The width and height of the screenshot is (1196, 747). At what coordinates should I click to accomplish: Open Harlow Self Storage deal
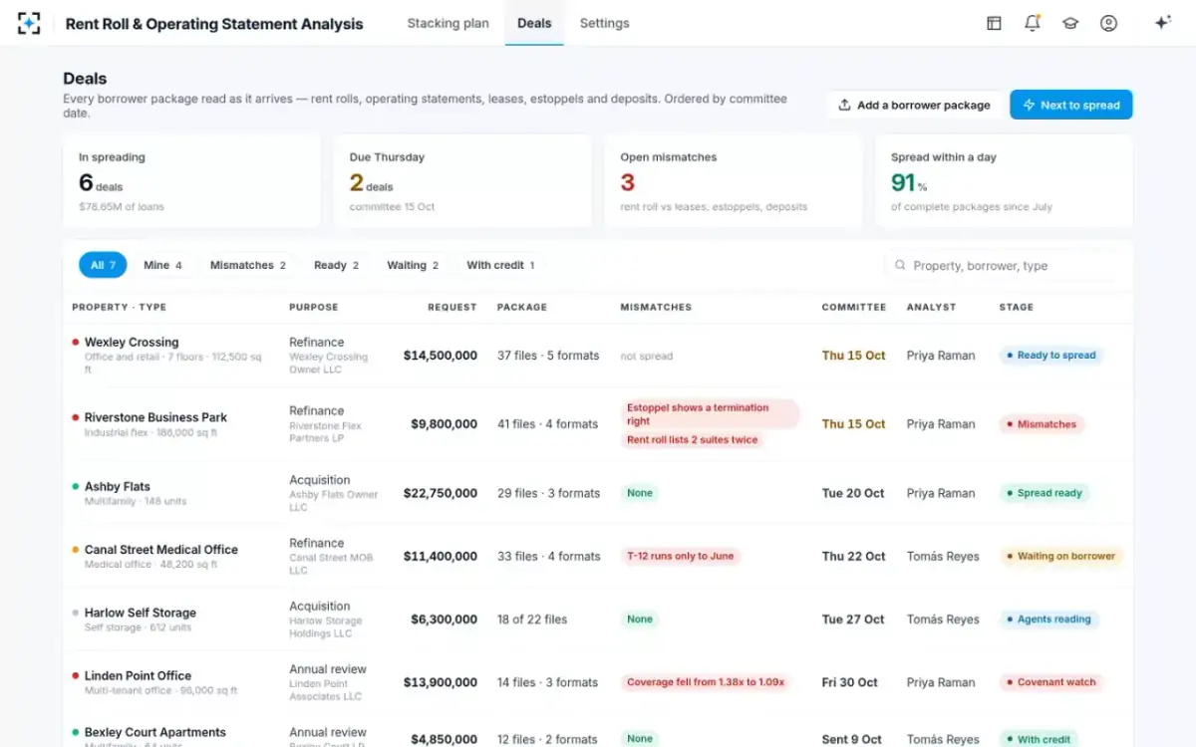click(141, 613)
